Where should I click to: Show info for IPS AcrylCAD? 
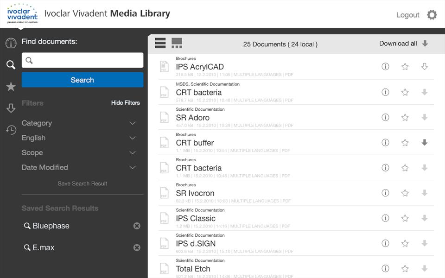tap(385, 66)
